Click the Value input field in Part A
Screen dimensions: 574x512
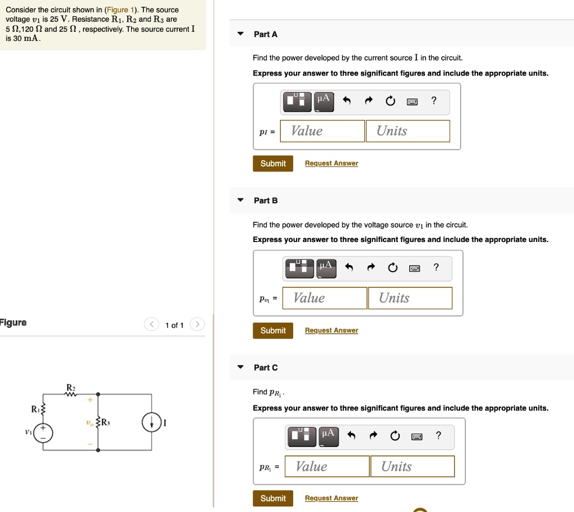tap(322, 131)
